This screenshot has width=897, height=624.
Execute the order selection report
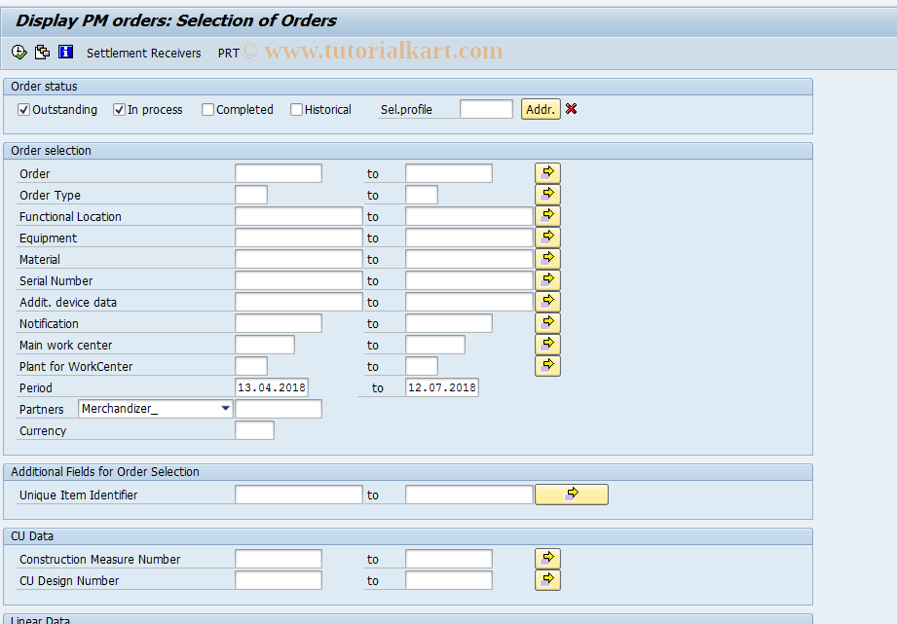[19, 52]
